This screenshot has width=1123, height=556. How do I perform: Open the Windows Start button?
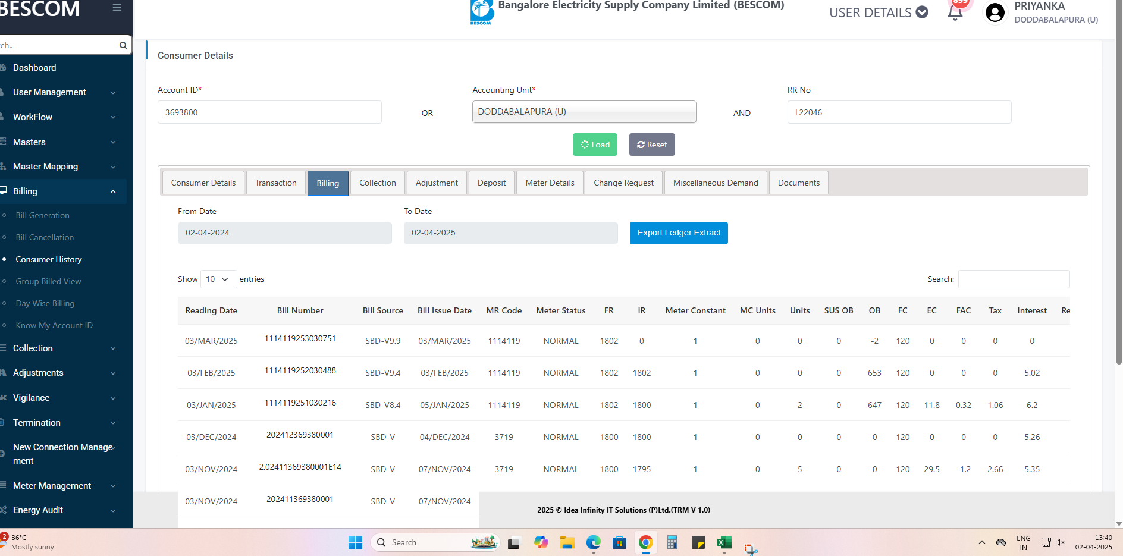point(355,542)
